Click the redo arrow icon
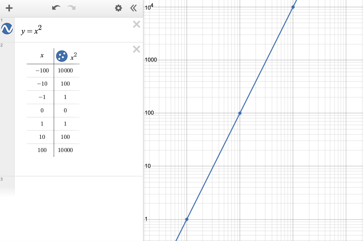 coord(72,8)
